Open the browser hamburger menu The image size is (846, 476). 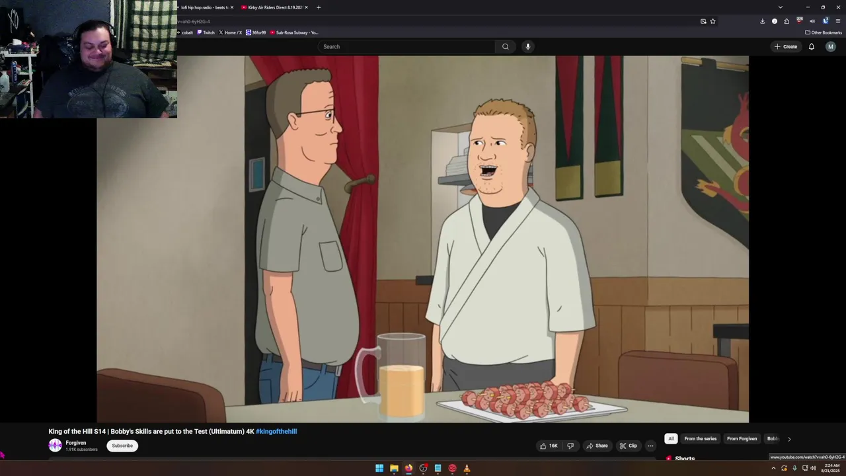tap(837, 21)
